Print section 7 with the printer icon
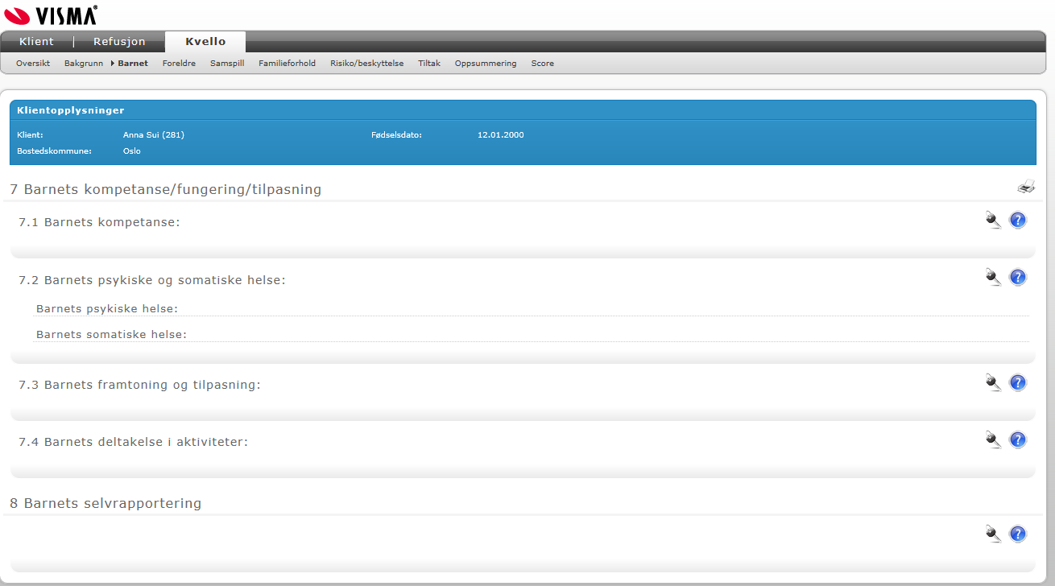Viewport: 1055px width, 586px height. click(1025, 188)
